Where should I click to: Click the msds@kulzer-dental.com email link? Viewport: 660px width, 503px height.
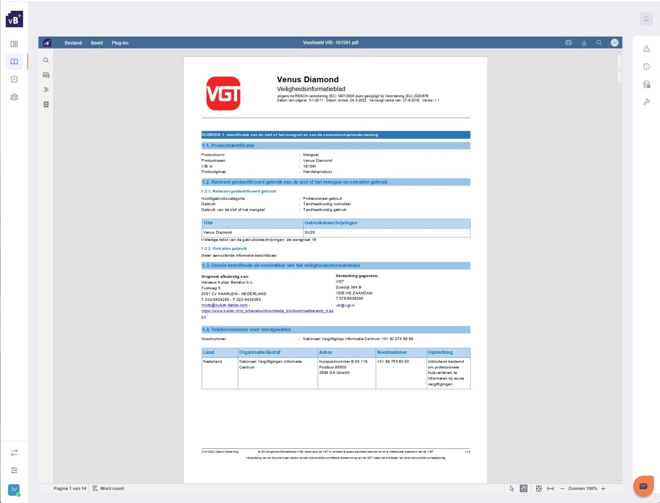coord(224,305)
